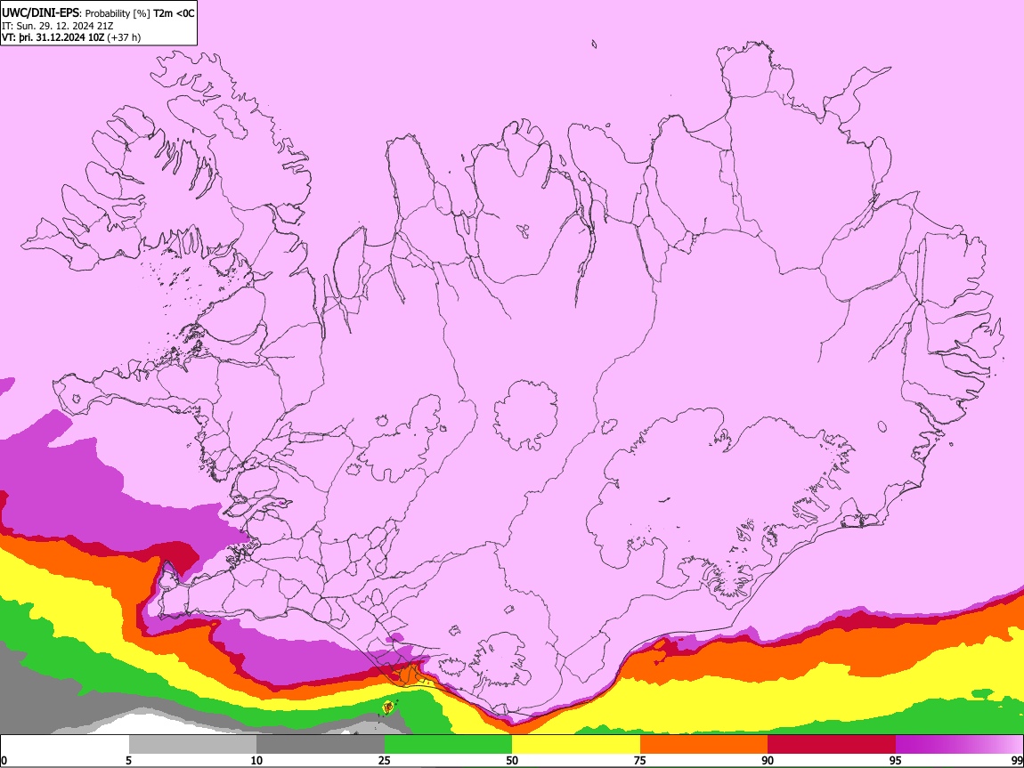Image resolution: width=1024 pixels, height=768 pixels.
Task: Click the yellow 50–75% legend swatch
Action: pyautogui.click(x=576, y=745)
